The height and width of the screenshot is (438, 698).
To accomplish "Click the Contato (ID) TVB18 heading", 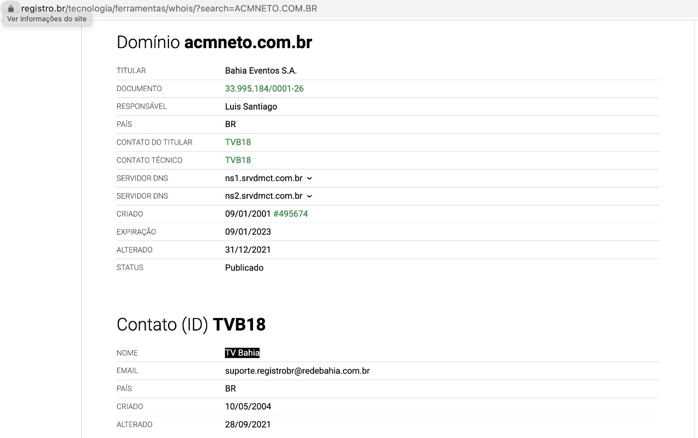I will [x=191, y=325].
